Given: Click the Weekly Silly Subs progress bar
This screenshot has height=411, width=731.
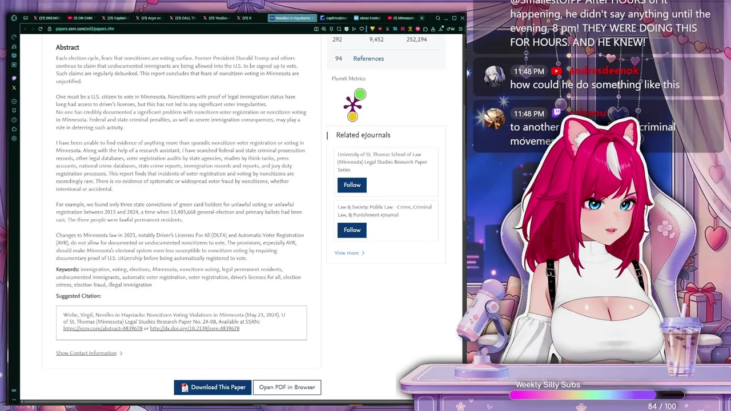Looking at the screenshot, I should tap(597, 395).
